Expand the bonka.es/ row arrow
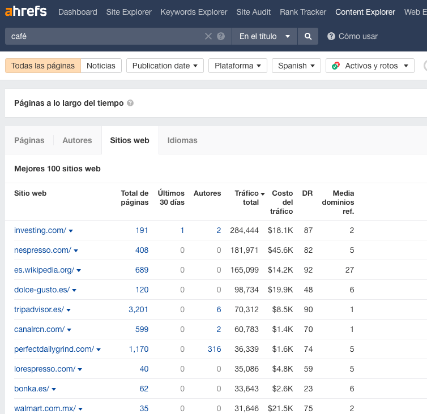This screenshot has height=414, width=427. [54, 390]
